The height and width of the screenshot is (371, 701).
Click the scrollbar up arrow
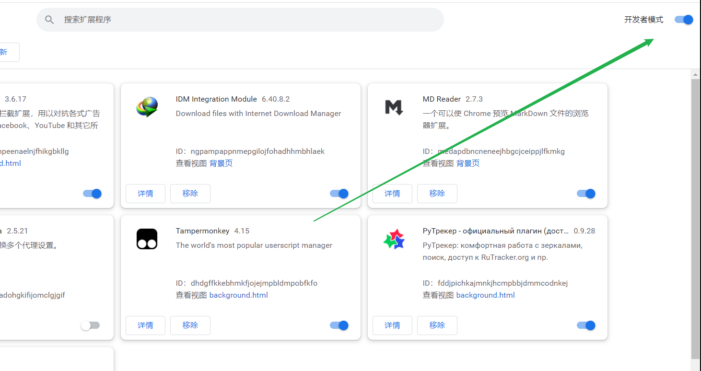(x=696, y=75)
